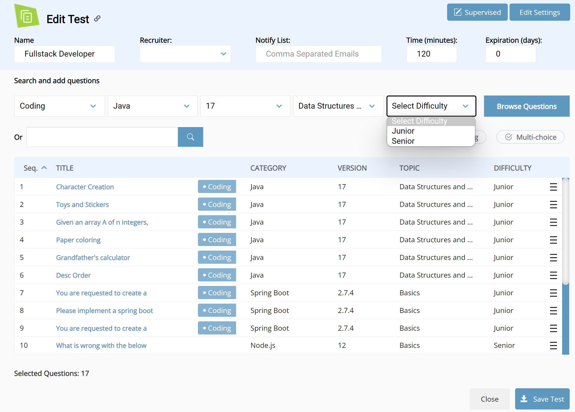
Task: Click the Close button
Action: (490, 399)
